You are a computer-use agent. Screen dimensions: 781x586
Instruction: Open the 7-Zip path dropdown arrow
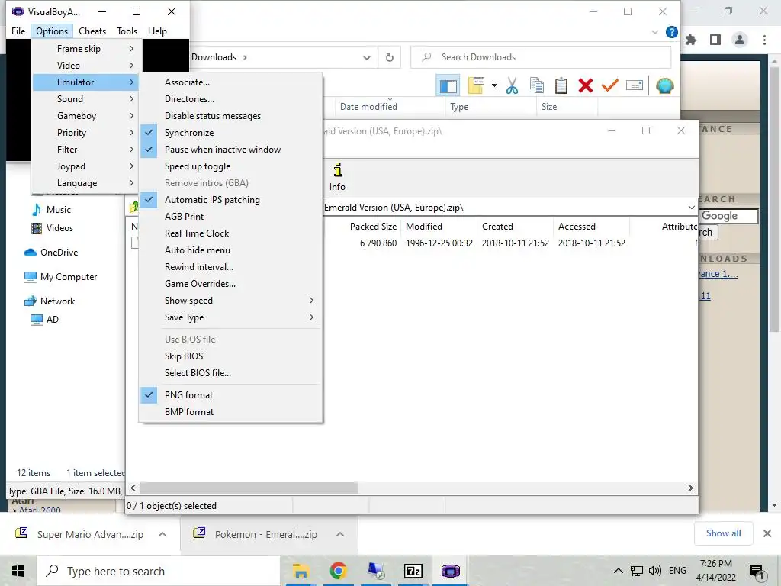(691, 208)
